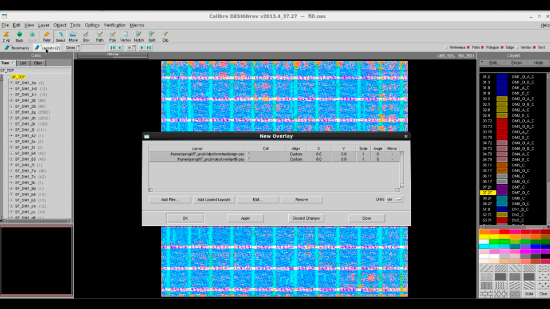
Task: Click the Hide layers button
Action: [539, 63]
